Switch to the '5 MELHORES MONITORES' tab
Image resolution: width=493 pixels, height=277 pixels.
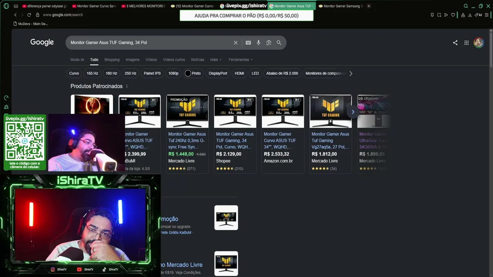pos(143,6)
